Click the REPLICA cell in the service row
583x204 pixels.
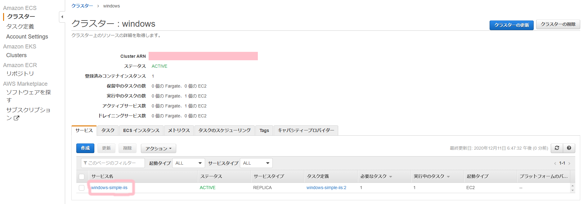(x=262, y=188)
